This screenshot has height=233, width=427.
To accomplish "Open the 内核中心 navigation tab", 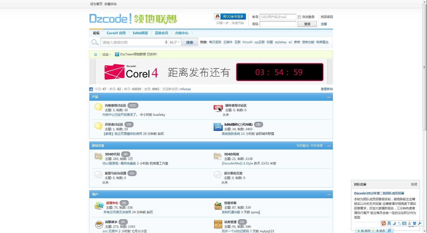I will (x=182, y=33).
